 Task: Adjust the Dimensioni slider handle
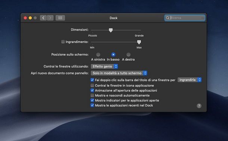(x=111, y=30)
